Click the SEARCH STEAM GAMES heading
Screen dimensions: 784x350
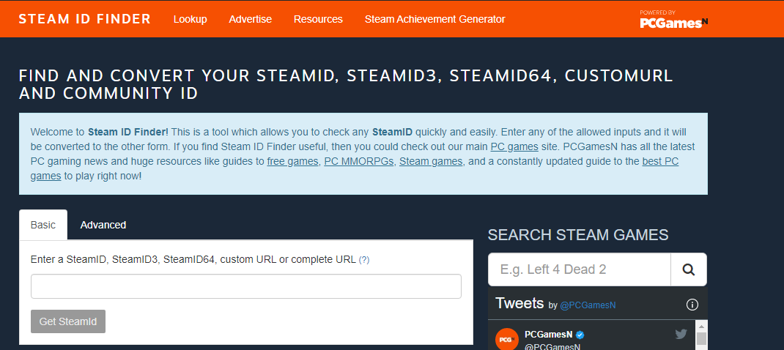tap(577, 235)
